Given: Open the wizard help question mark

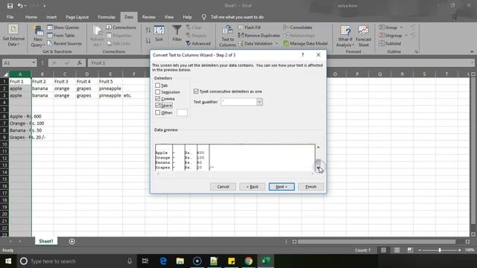Looking at the screenshot, I should (303, 54).
